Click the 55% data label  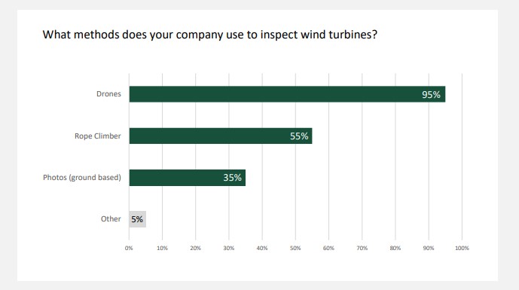(299, 136)
